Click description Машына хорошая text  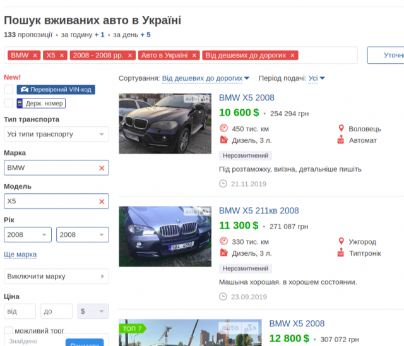pos(288,282)
